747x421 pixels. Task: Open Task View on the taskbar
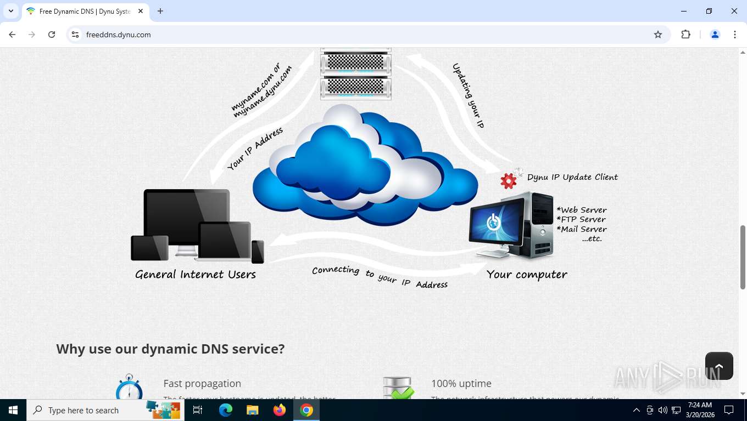(198, 410)
